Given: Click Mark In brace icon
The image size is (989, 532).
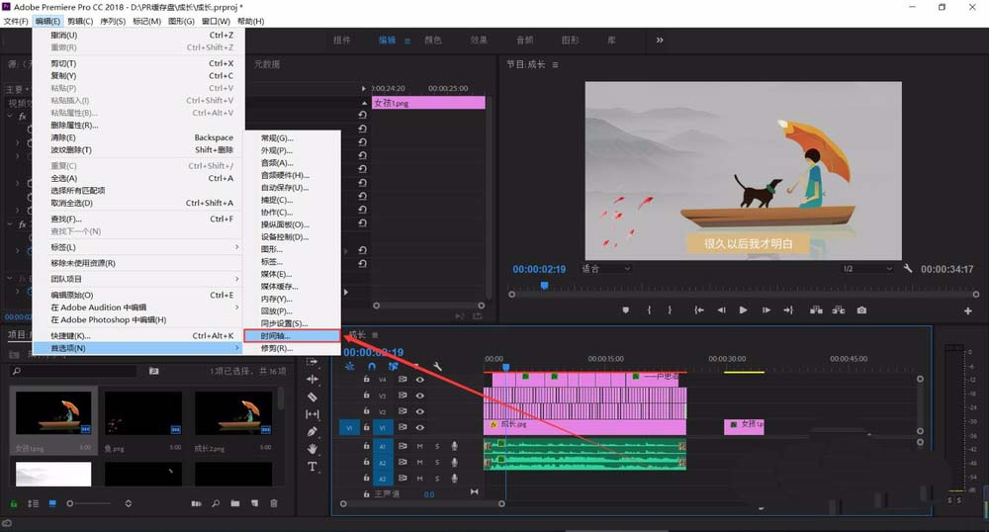Looking at the screenshot, I should (x=649, y=310).
